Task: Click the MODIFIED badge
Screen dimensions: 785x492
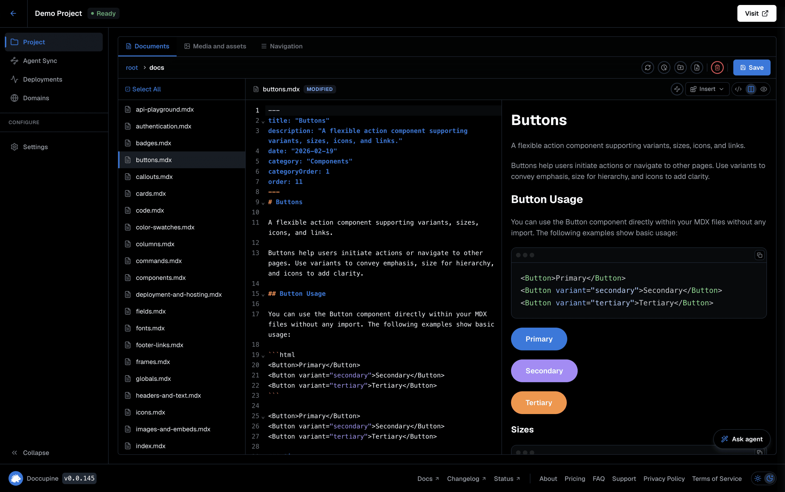Action: click(319, 89)
